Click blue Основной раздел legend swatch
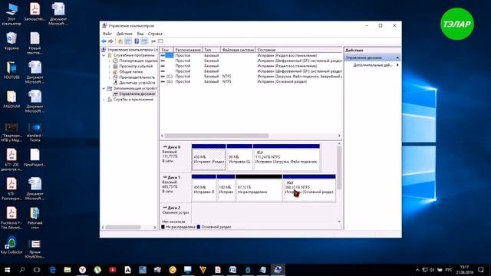This screenshot has height=276, width=491. tap(198, 227)
